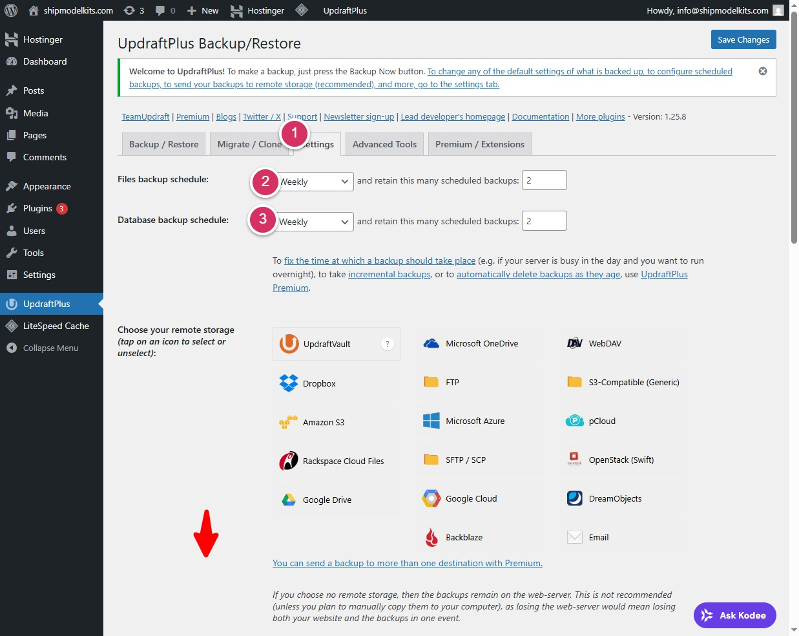Dismiss the welcome notice
The image size is (799, 636).
[x=763, y=71]
